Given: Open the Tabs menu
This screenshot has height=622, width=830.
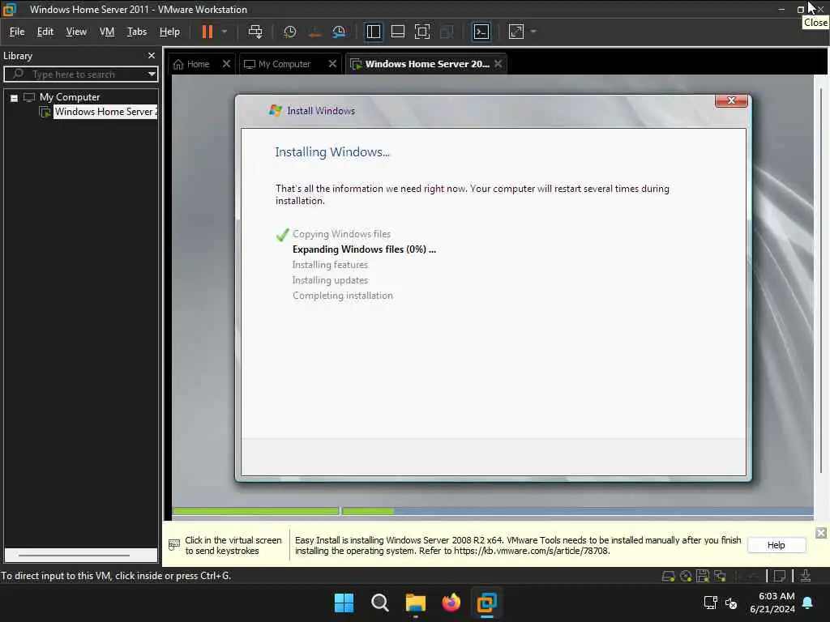Looking at the screenshot, I should (x=136, y=32).
